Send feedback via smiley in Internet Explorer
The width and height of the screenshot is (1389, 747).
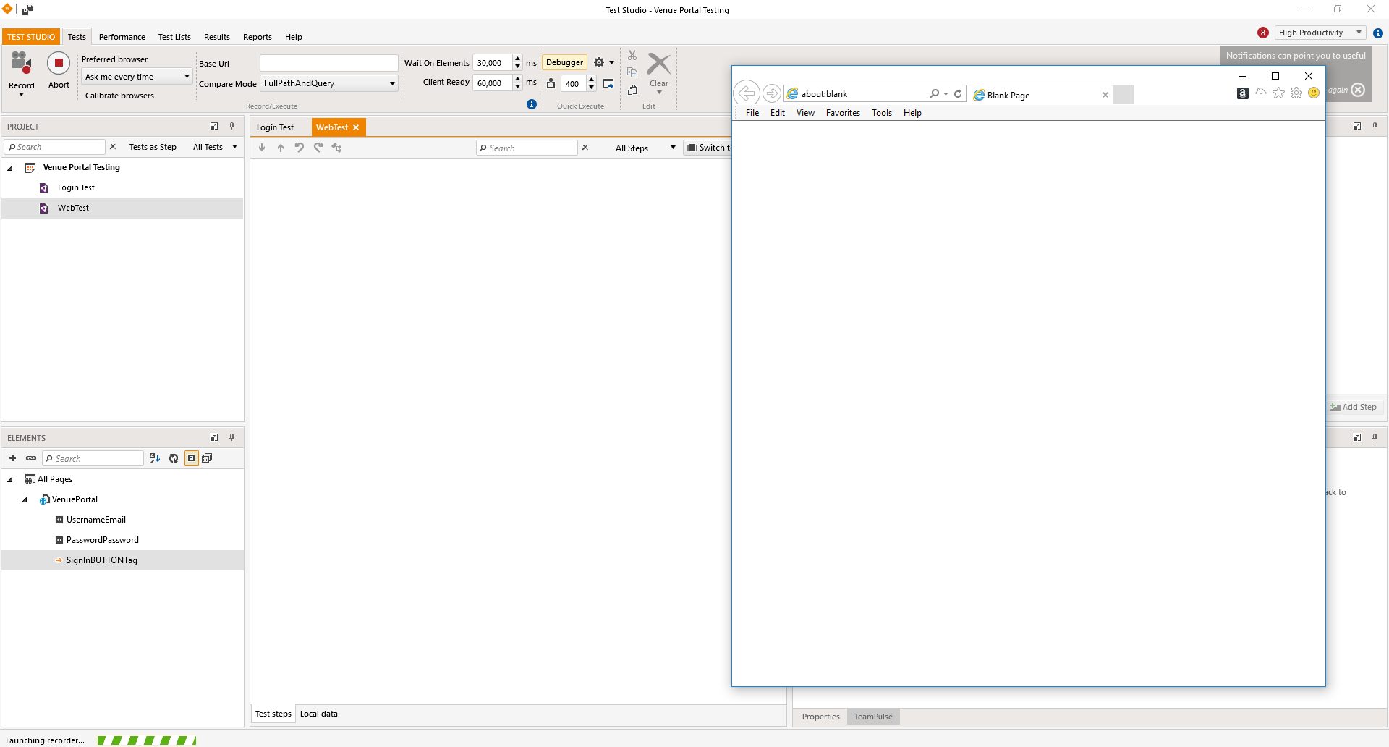point(1314,93)
